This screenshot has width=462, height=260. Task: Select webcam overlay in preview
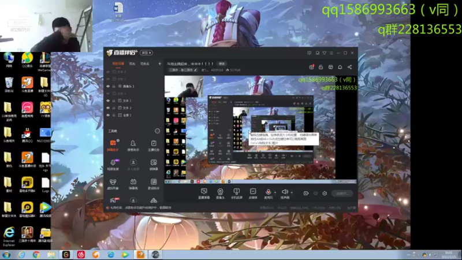click(x=184, y=86)
